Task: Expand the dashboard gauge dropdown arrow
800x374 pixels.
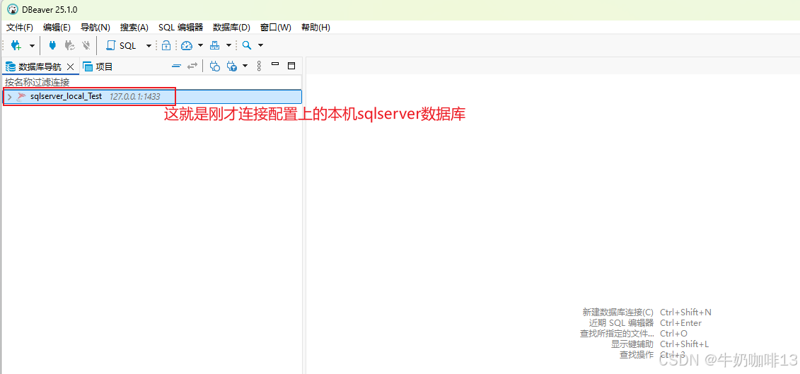Action: point(200,45)
